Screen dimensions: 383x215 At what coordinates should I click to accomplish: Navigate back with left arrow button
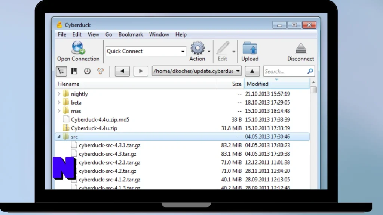[x=122, y=71]
